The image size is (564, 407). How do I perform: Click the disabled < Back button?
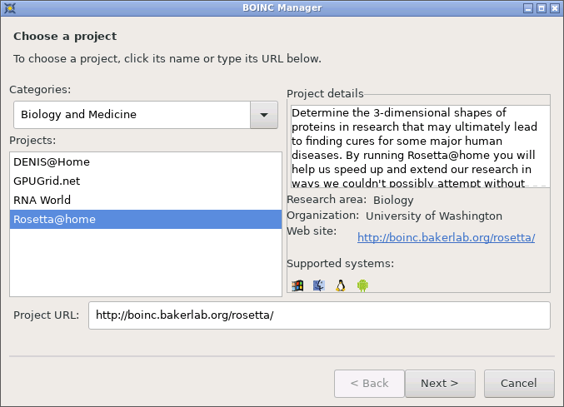click(x=369, y=384)
